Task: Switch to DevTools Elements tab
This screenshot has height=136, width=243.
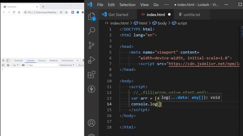Action: [19, 60]
